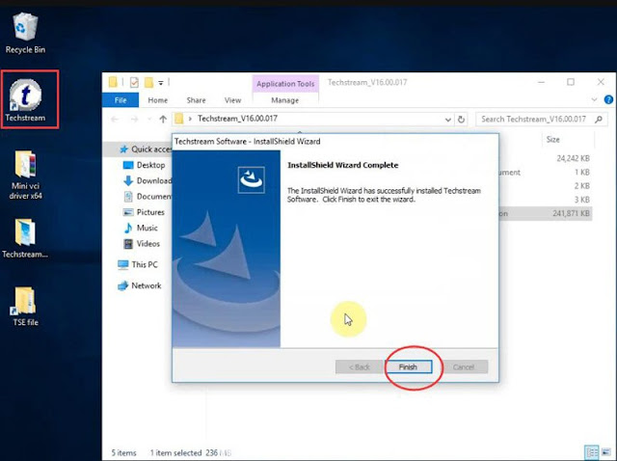Select the file sized 24,242 KB
Viewport: 617px width, 461px height.
573,158
